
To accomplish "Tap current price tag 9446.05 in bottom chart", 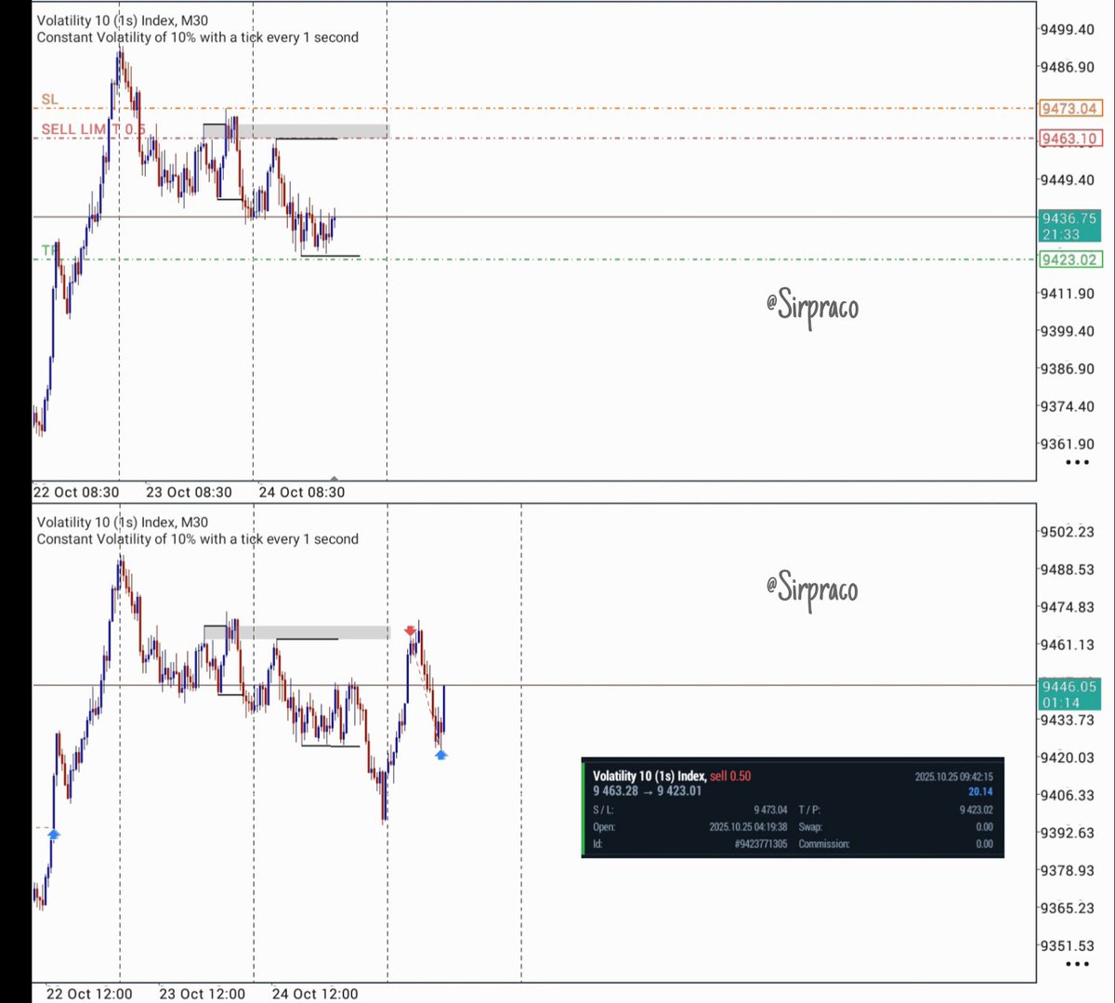I will [x=1069, y=694].
